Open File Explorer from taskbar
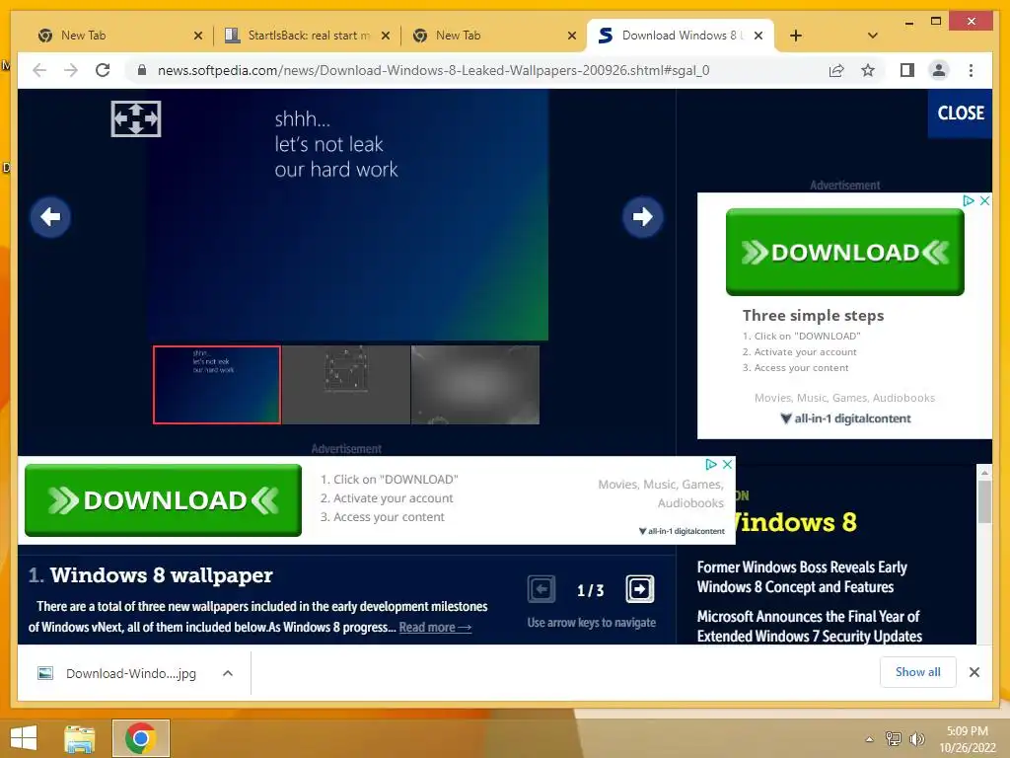Viewport: 1010px width, 758px height. [80, 738]
